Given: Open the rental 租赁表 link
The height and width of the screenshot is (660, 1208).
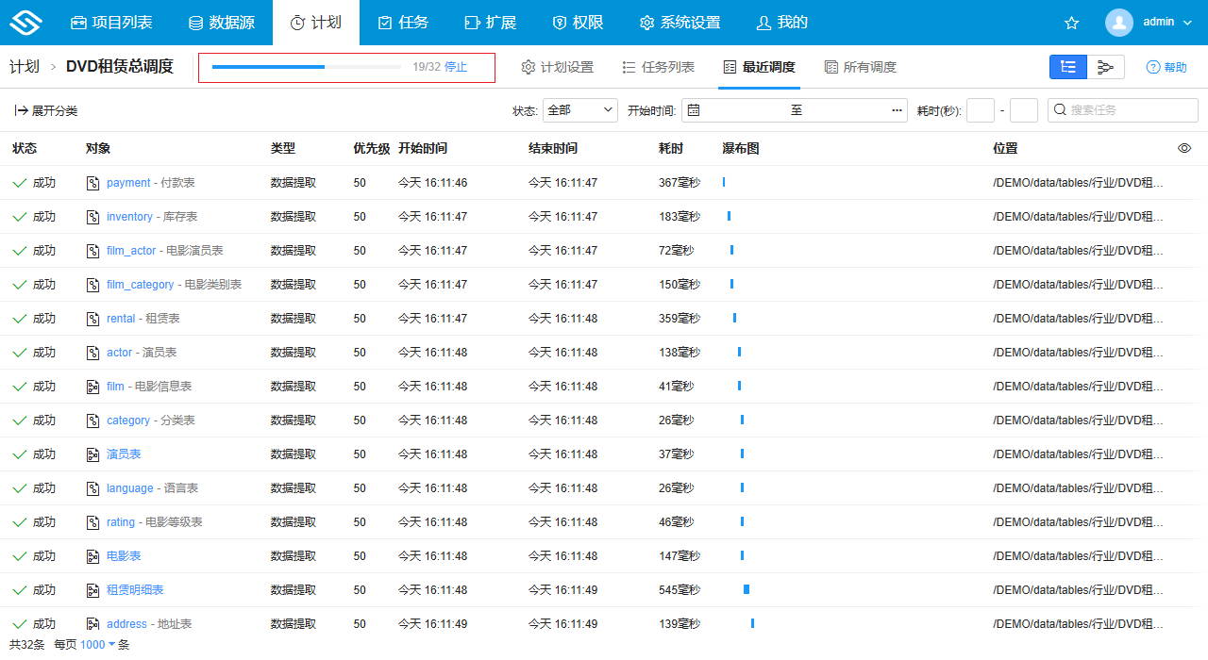Looking at the screenshot, I should (121, 319).
